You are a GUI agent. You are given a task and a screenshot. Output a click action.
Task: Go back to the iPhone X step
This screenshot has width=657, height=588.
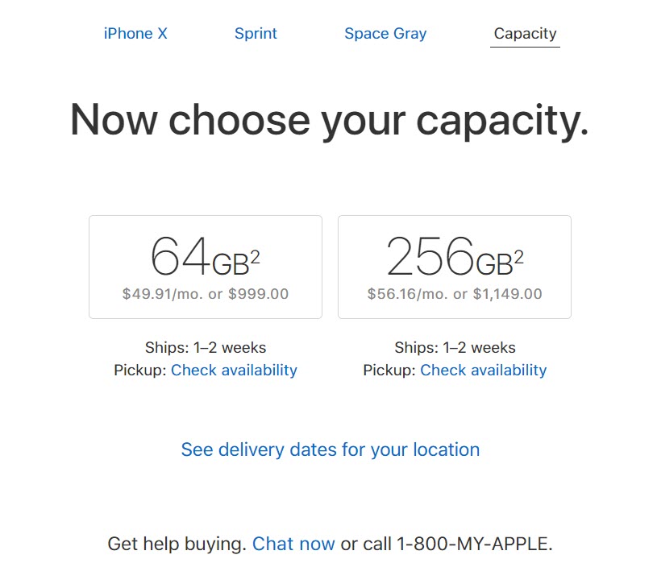tap(135, 33)
